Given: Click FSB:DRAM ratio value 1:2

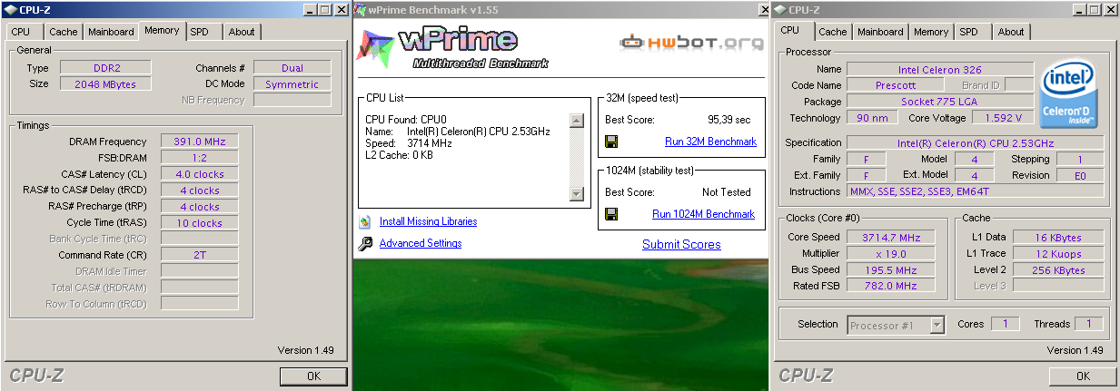Looking at the screenshot, I should (199, 158).
